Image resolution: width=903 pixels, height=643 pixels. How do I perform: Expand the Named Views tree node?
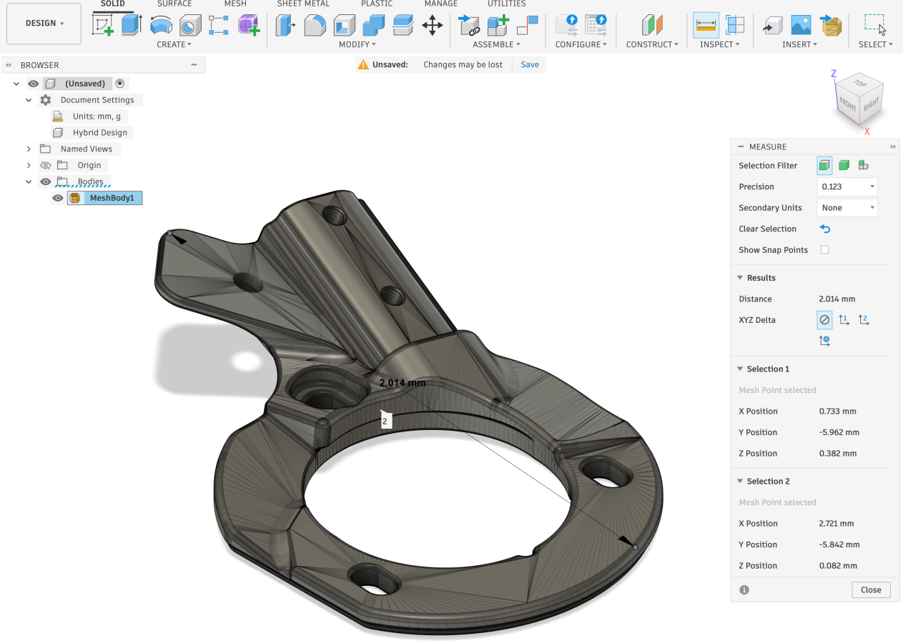pyautogui.click(x=29, y=149)
